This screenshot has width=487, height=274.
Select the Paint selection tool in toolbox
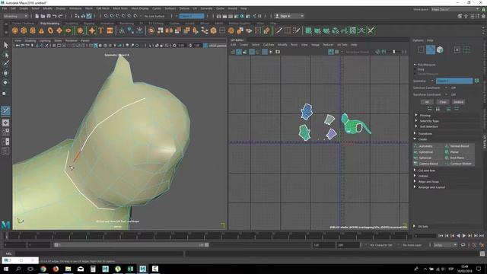pos(5,63)
